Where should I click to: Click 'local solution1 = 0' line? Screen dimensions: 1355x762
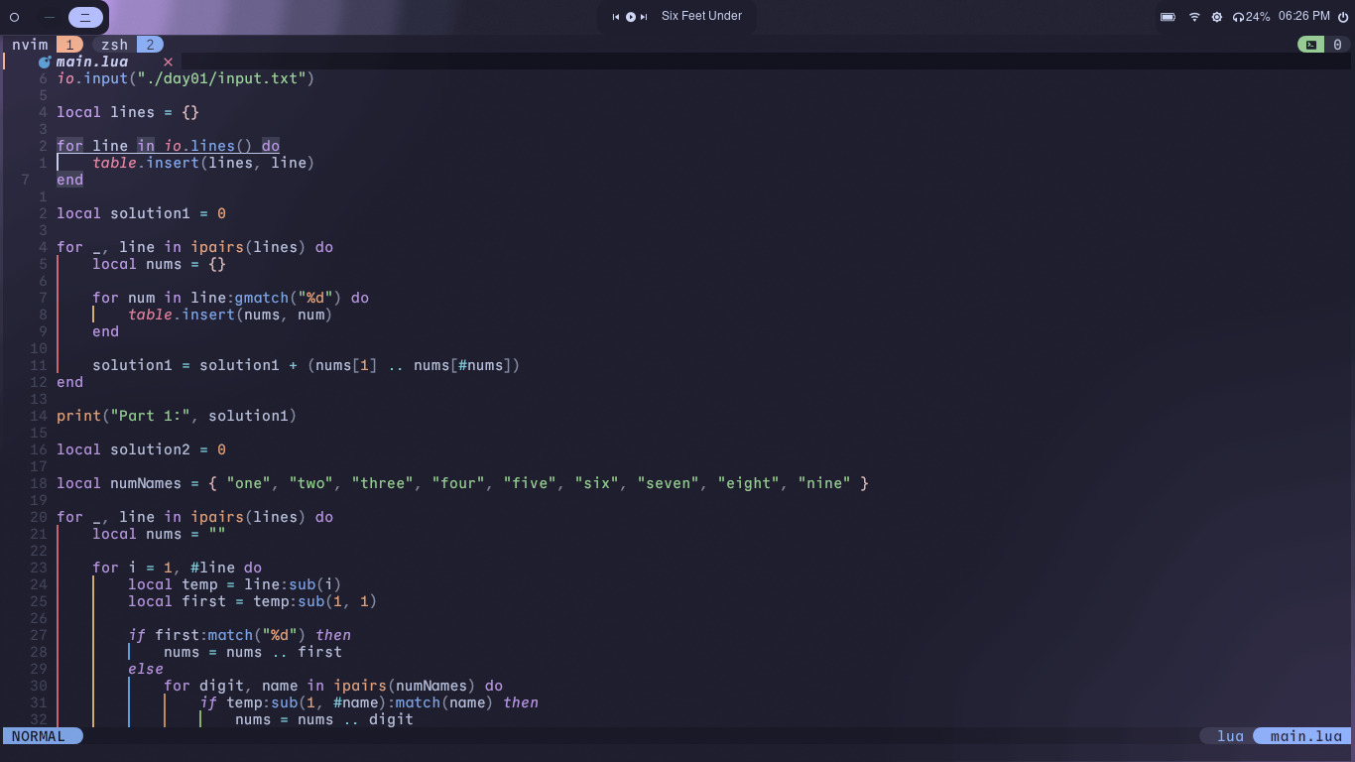[141, 213]
